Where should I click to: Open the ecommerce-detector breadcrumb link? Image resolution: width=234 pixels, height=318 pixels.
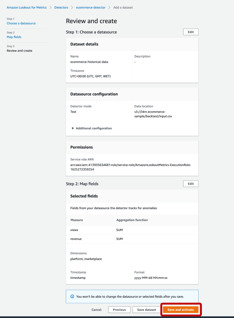(91, 7)
